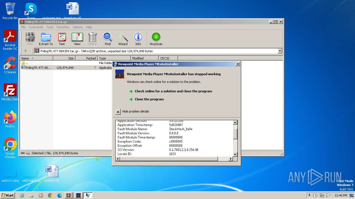Viewport: 355px width, 199px height.
Task: Click the Delete trash toolbar icon
Action: [x=92, y=39]
